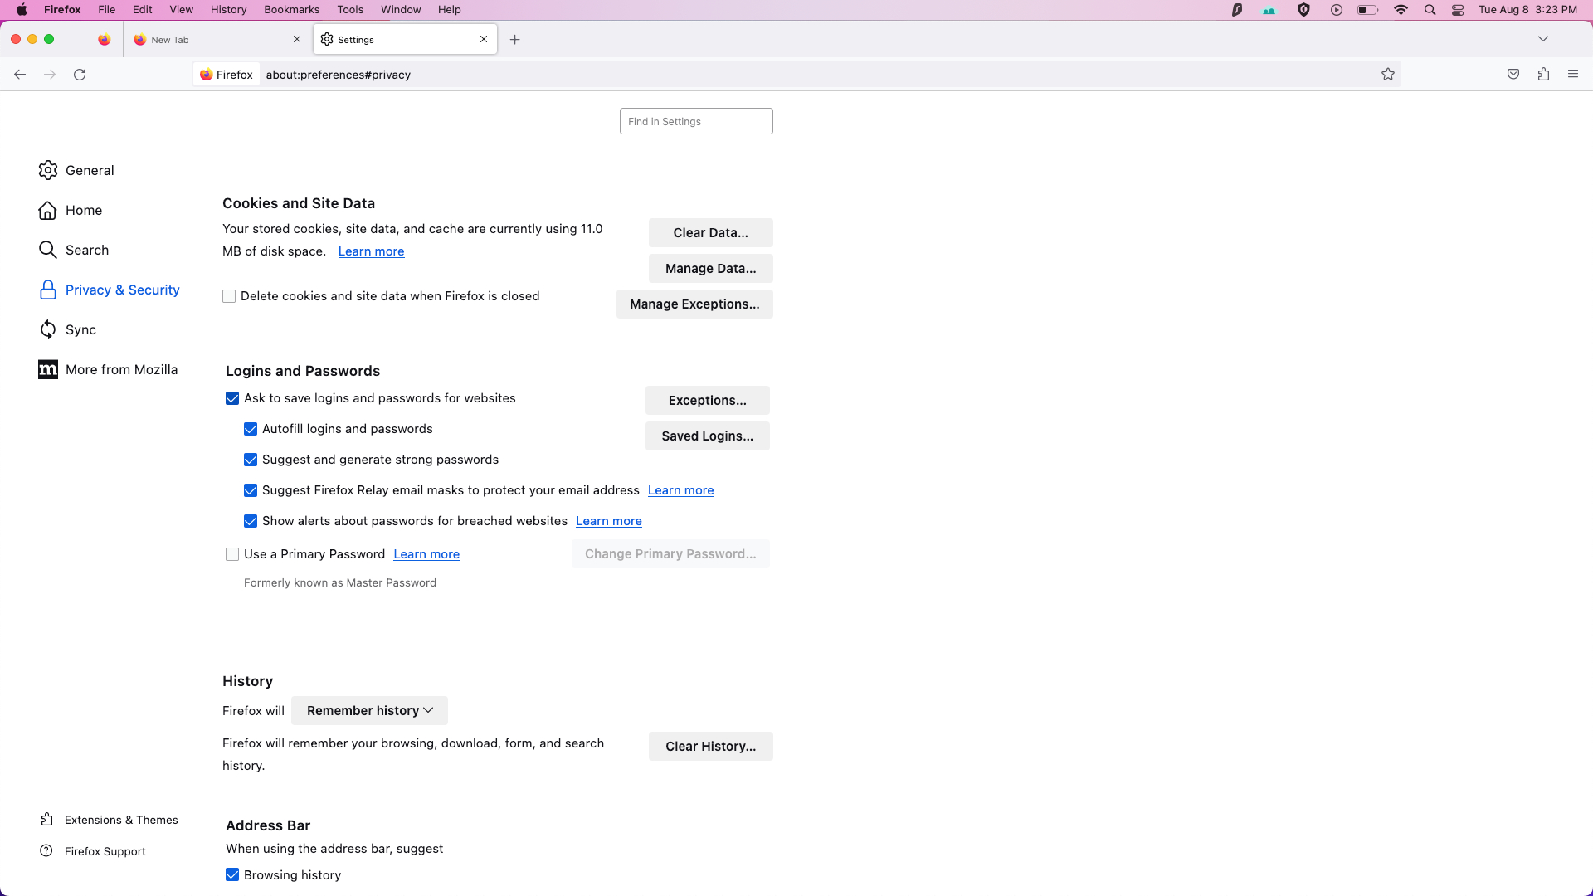Open a new tab with the plus icon
Image resolution: width=1593 pixels, height=896 pixels.
click(x=515, y=40)
